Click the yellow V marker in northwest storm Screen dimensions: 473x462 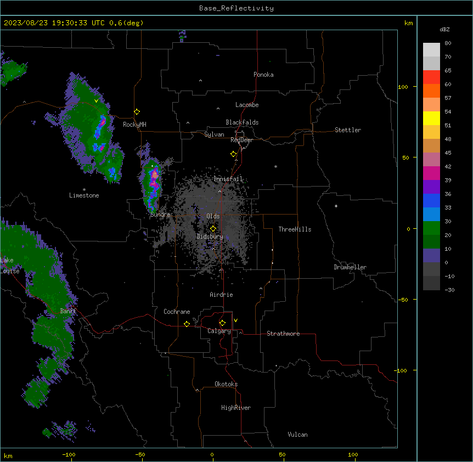point(96,101)
